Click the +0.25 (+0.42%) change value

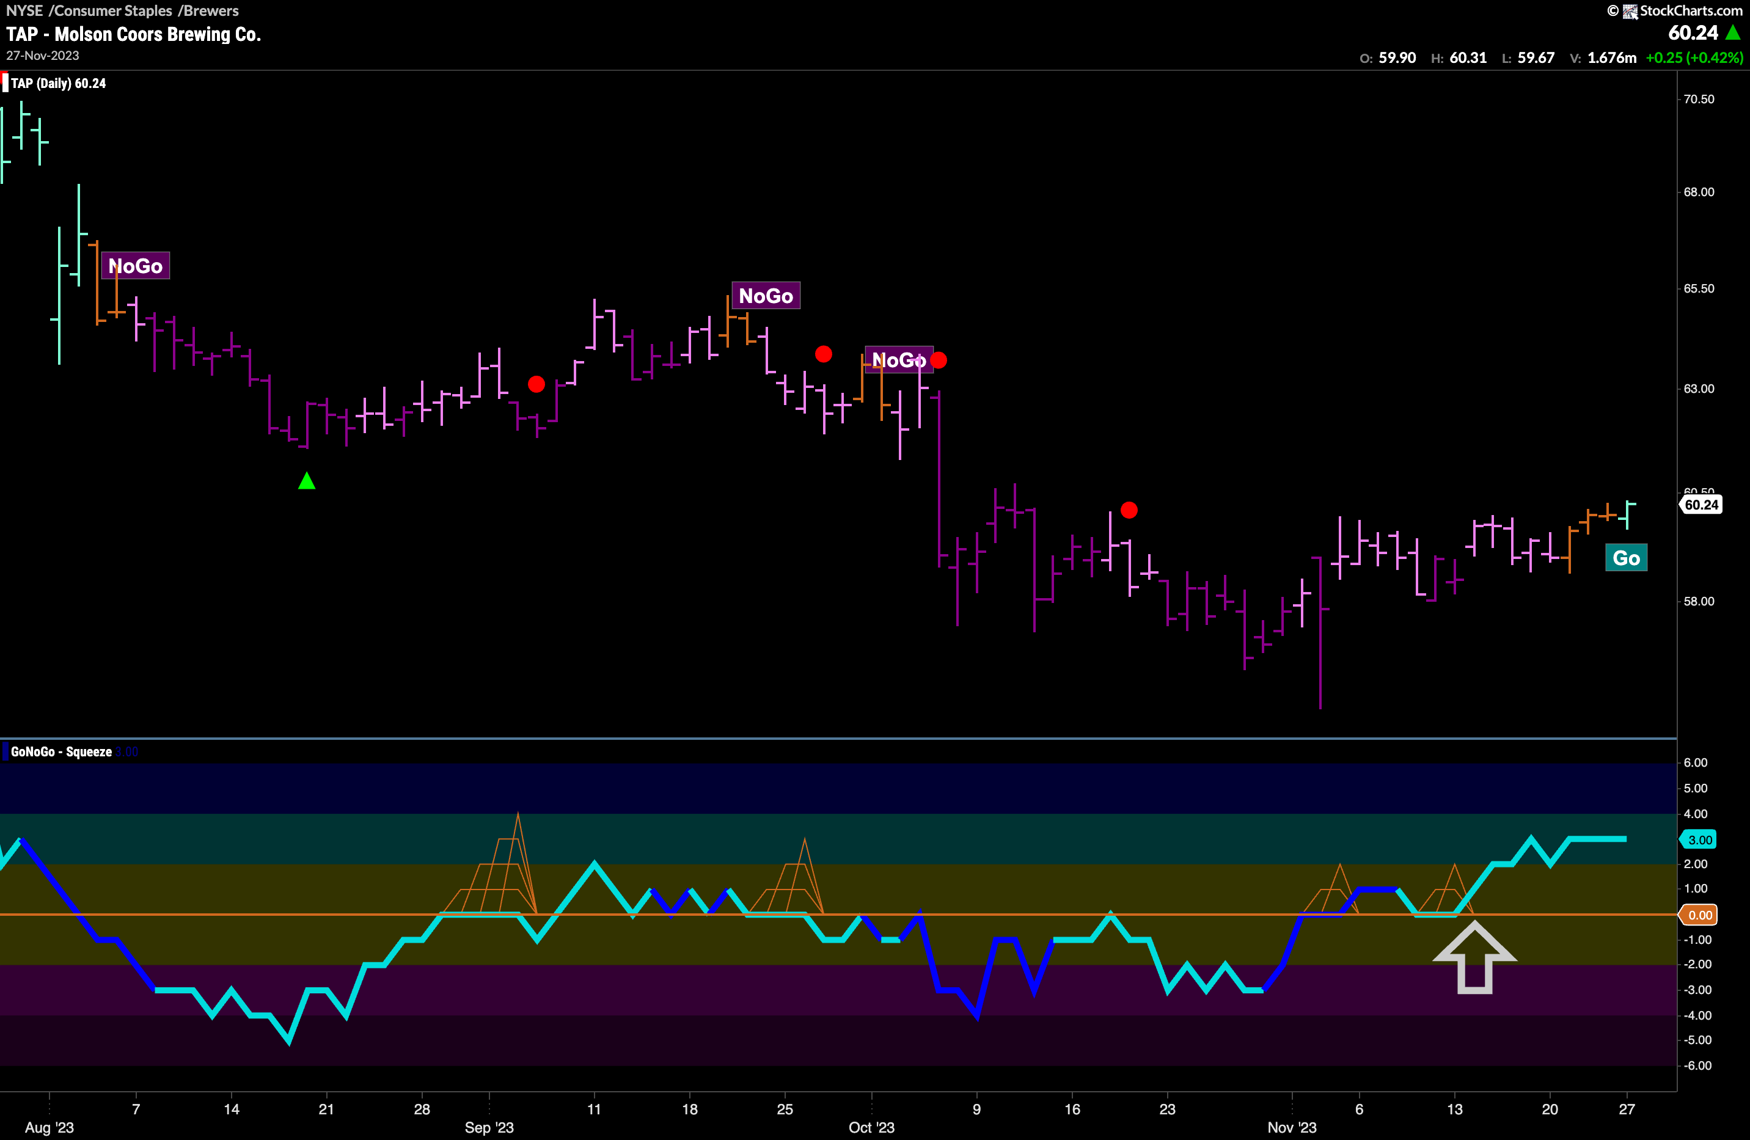point(1694,58)
